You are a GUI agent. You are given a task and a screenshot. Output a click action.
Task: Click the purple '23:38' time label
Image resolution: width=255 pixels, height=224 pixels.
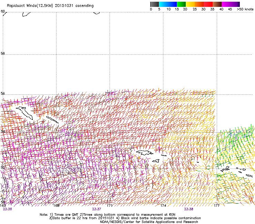(x=188, y=209)
